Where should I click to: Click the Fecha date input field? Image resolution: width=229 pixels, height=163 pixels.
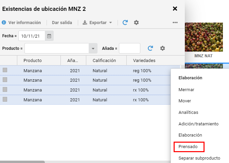pos(32,36)
